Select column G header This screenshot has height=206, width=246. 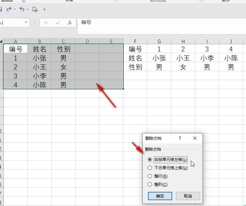point(159,41)
